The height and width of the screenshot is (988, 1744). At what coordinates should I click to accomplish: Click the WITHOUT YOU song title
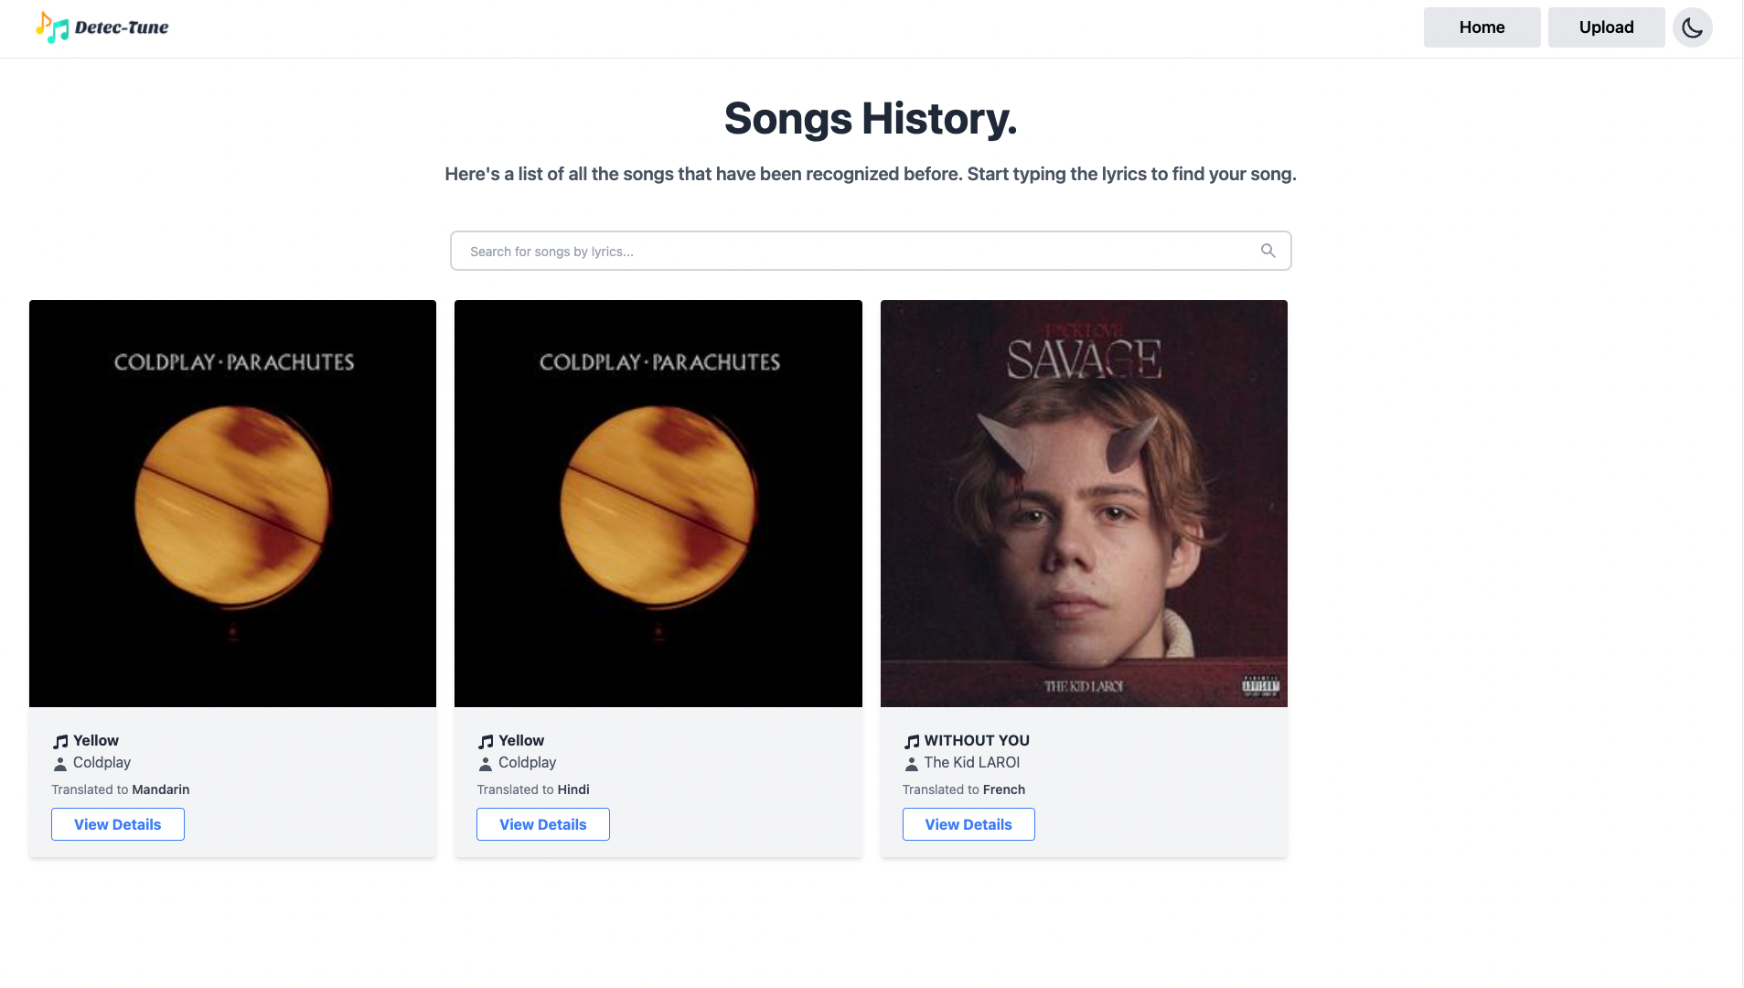(x=977, y=741)
